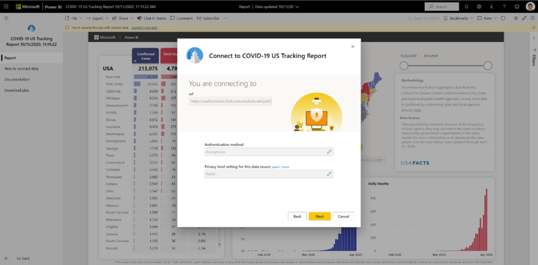Click Reset to default
The image size is (538, 265).
(x=424, y=18)
